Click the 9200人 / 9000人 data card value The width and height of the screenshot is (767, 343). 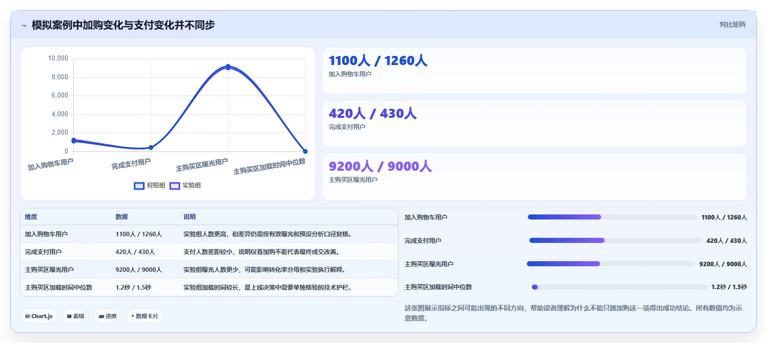380,167
